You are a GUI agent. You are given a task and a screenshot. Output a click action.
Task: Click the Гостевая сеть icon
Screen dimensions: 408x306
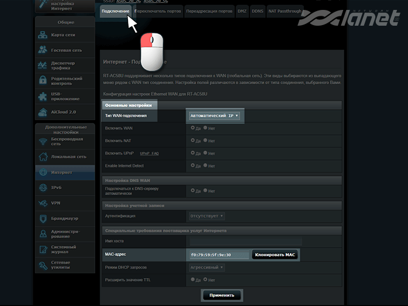[44, 50]
